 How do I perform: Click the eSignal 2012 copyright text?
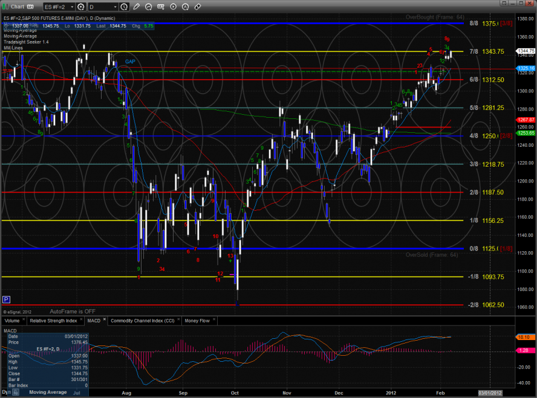coord(17,312)
